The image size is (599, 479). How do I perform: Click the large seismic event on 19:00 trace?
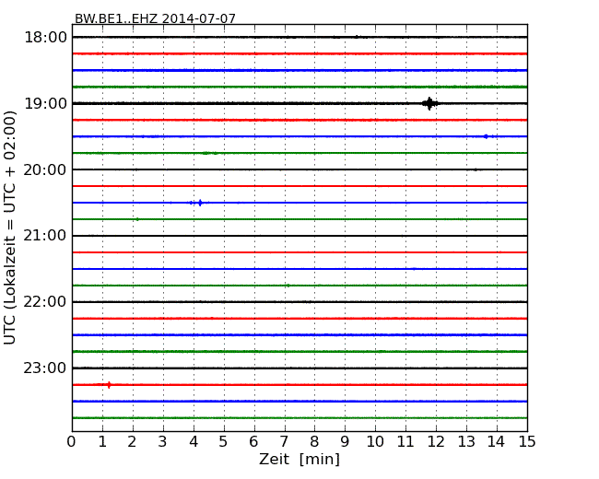[429, 103]
